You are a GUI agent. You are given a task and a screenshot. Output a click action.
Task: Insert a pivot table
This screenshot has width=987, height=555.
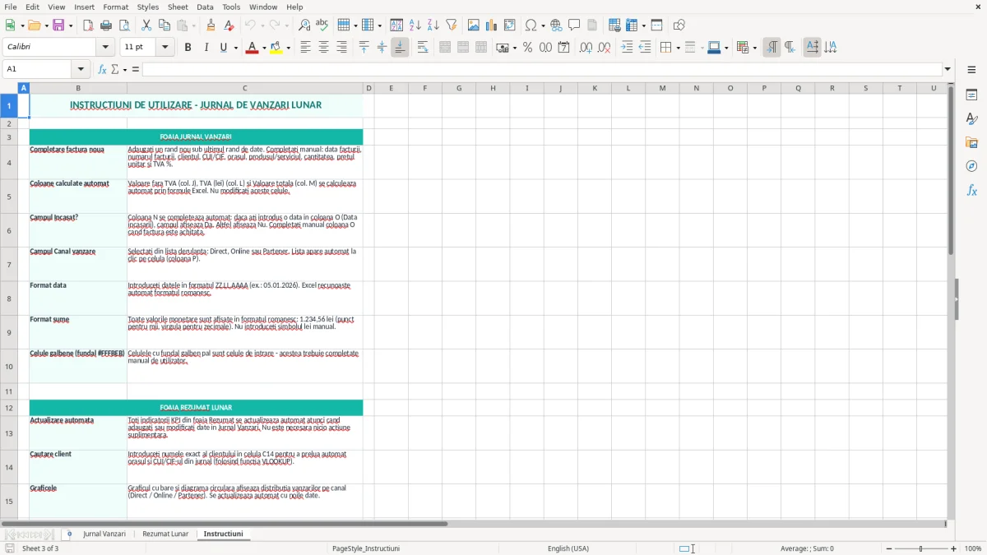(509, 25)
